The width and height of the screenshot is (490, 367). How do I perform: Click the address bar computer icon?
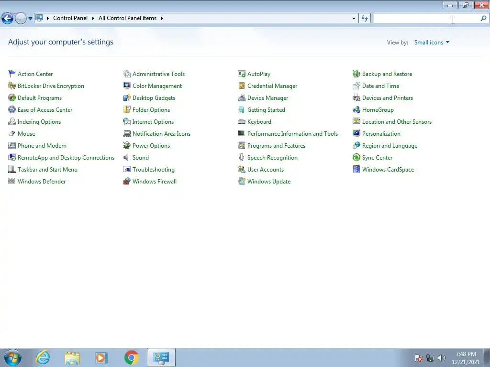pos(39,18)
